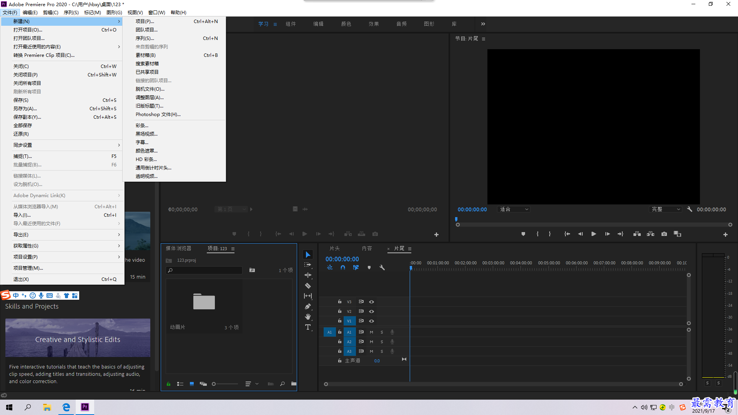
Task: Click the Program monitor scrub bar
Action: click(593, 224)
